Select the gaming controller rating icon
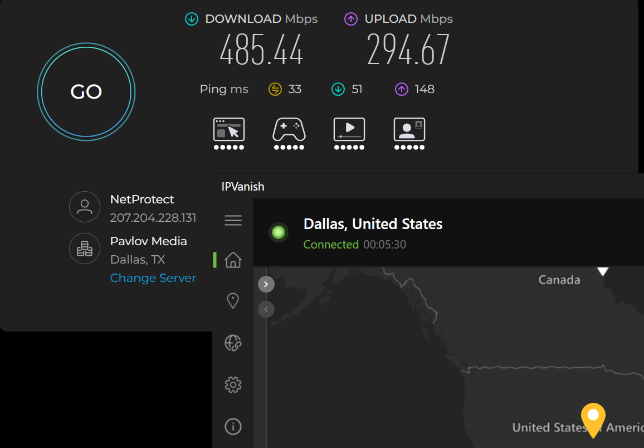 point(289,134)
